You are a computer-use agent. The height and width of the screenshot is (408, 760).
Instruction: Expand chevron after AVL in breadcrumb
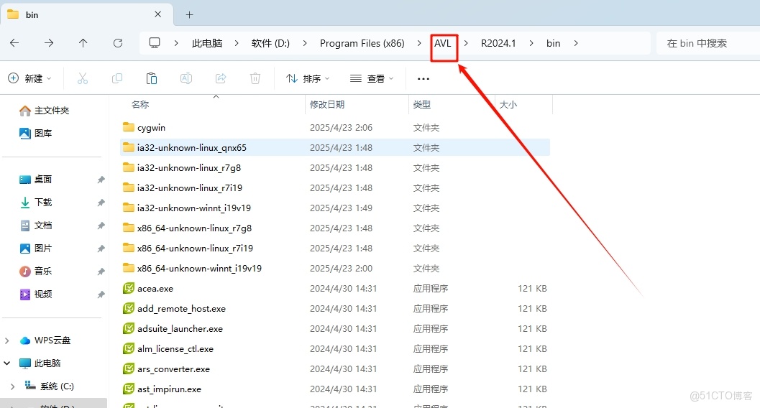pyautogui.click(x=466, y=43)
